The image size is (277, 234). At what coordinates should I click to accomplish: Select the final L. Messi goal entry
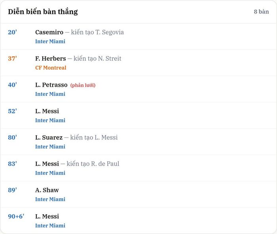[x=138, y=221]
